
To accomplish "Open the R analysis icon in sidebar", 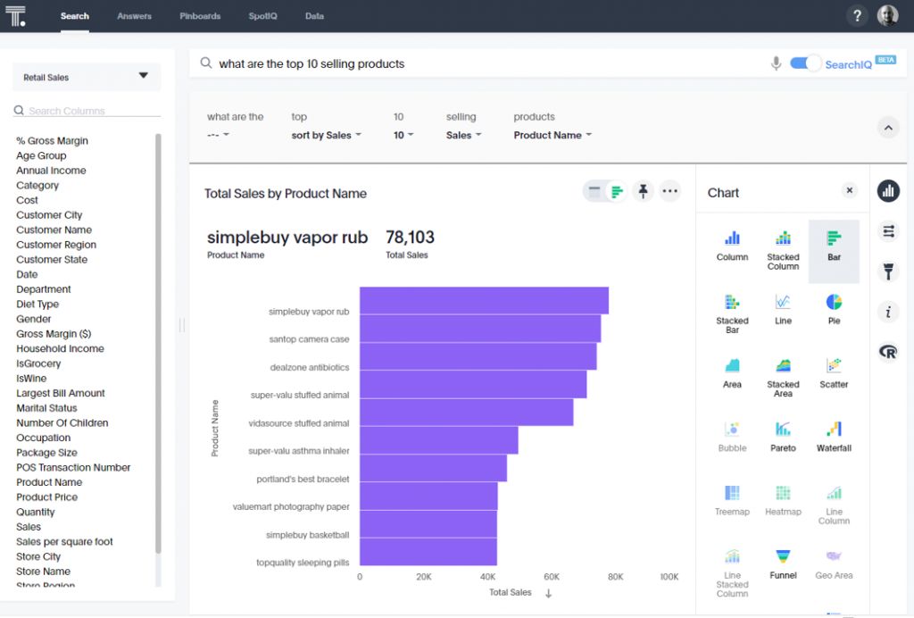I will tap(888, 352).
